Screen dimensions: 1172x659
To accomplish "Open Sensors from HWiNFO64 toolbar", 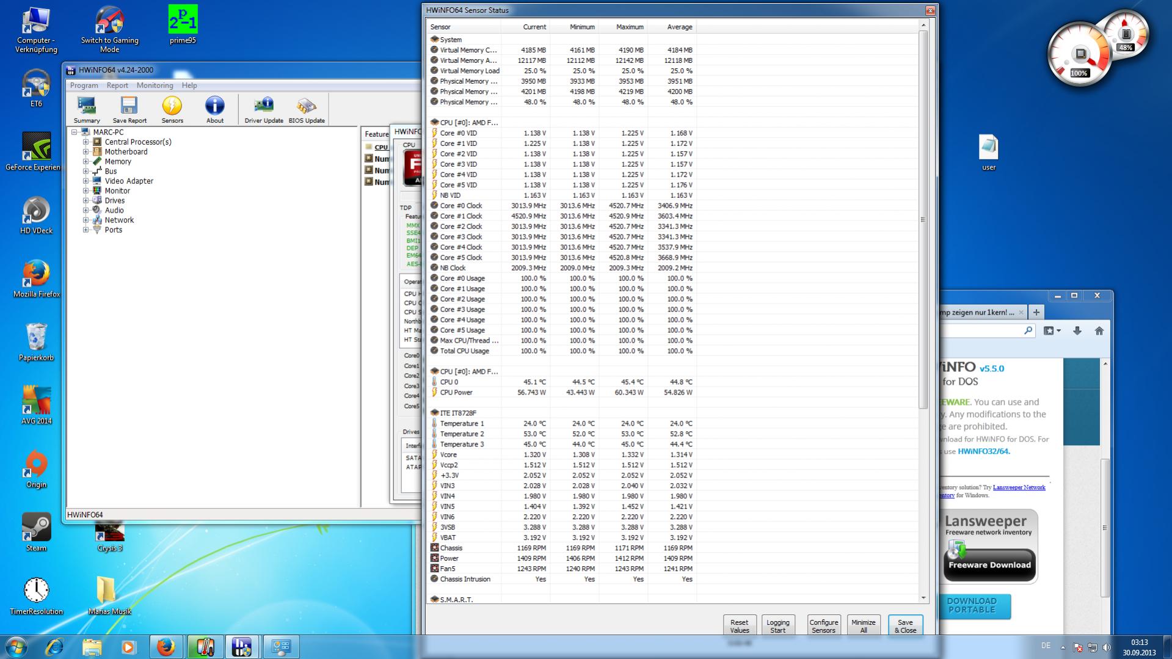I will [172, 110].
